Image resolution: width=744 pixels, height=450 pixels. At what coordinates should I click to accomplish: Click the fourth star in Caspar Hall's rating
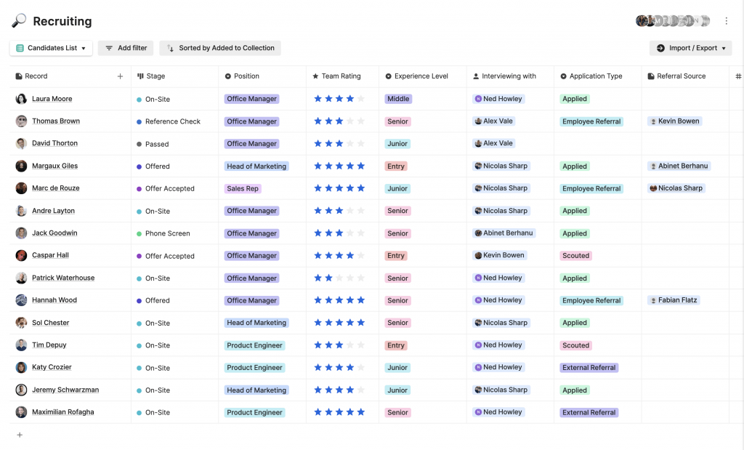350,256
